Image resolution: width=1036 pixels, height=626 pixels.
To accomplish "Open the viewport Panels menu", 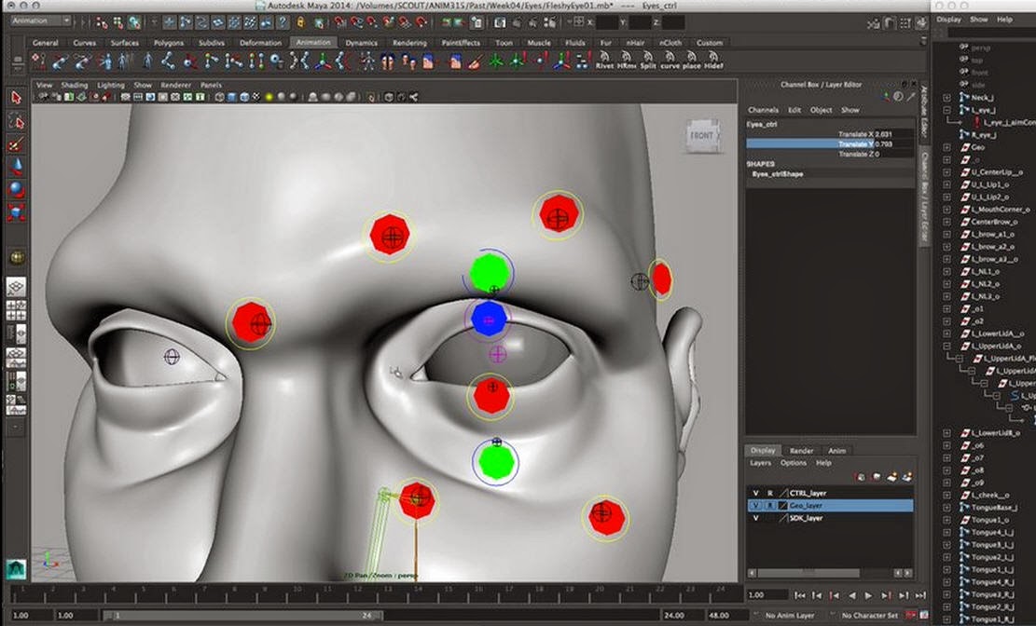I will [211, 85].
